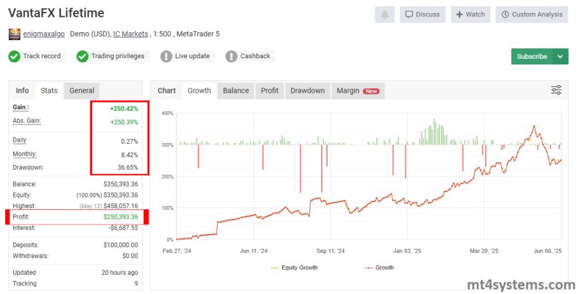Image resolution: width=579 pixels, height=294 pixels.
Task: Open chart settings sliders icon
Action: 556,90
